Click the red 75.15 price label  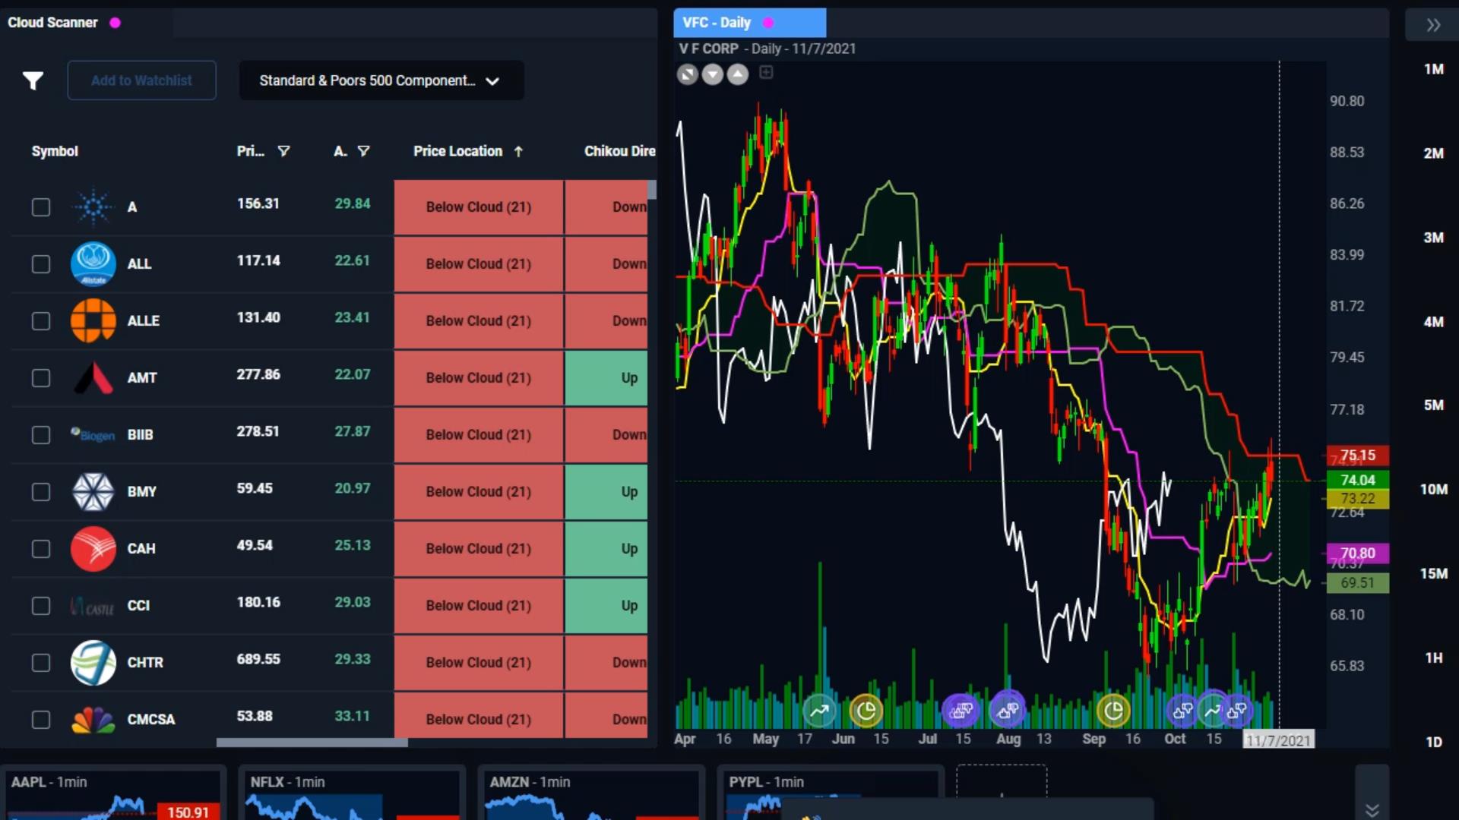tap(1357, 456)
